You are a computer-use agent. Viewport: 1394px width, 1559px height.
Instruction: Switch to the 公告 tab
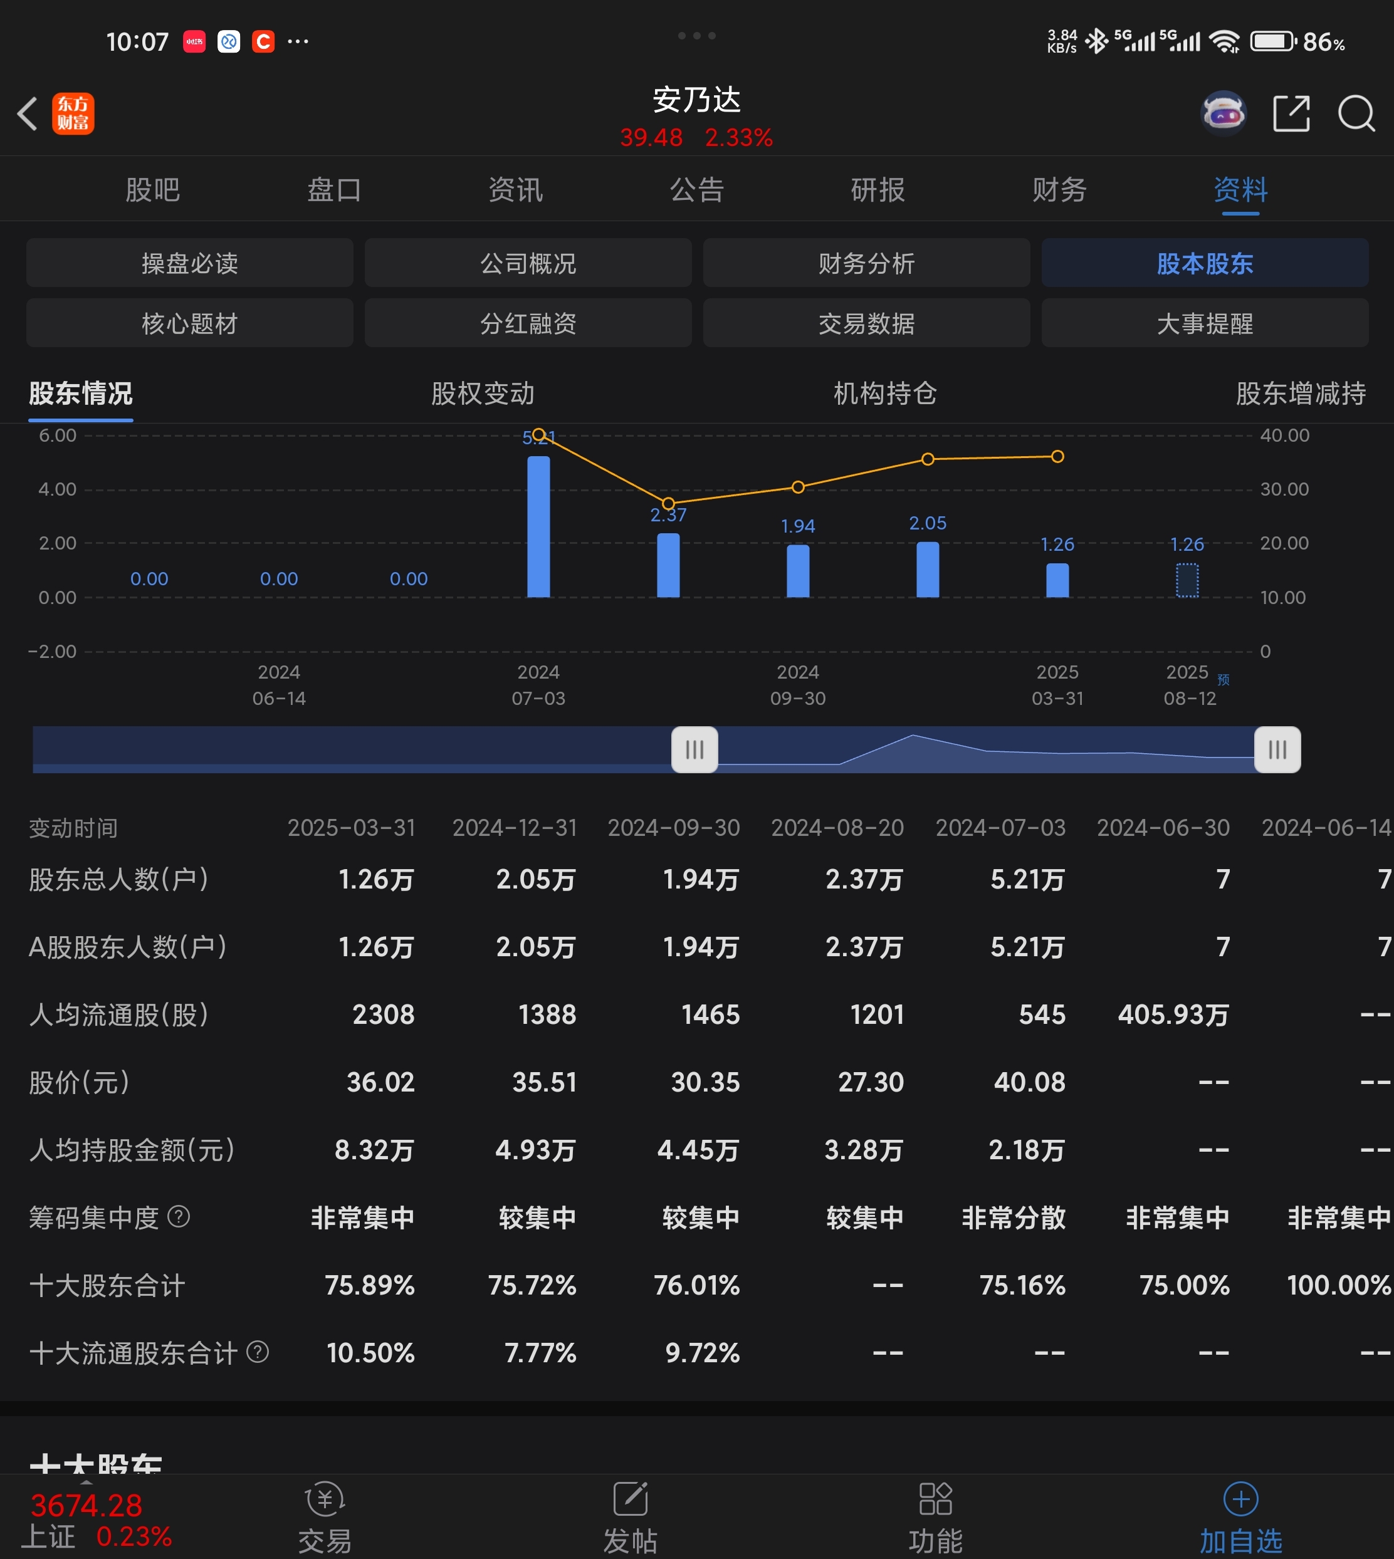coord(697,189)
